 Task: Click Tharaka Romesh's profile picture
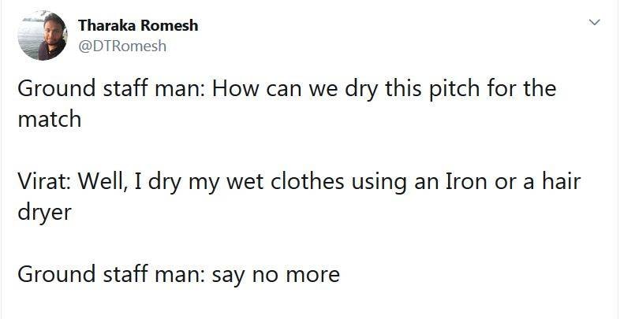[41, 35]
